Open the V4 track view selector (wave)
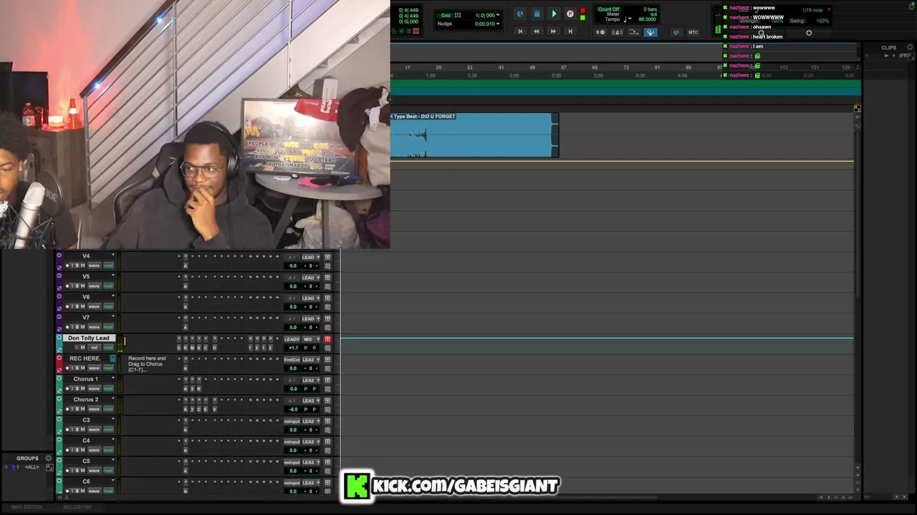 point(94,266)
